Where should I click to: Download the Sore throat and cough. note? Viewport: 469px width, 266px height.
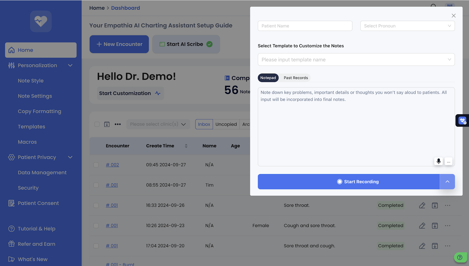[x=435, y=246]
